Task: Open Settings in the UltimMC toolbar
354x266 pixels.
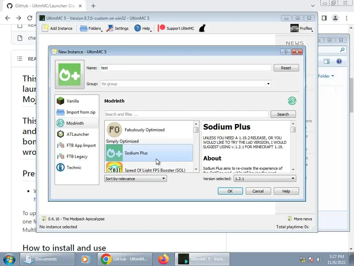Action: (118, 28)
